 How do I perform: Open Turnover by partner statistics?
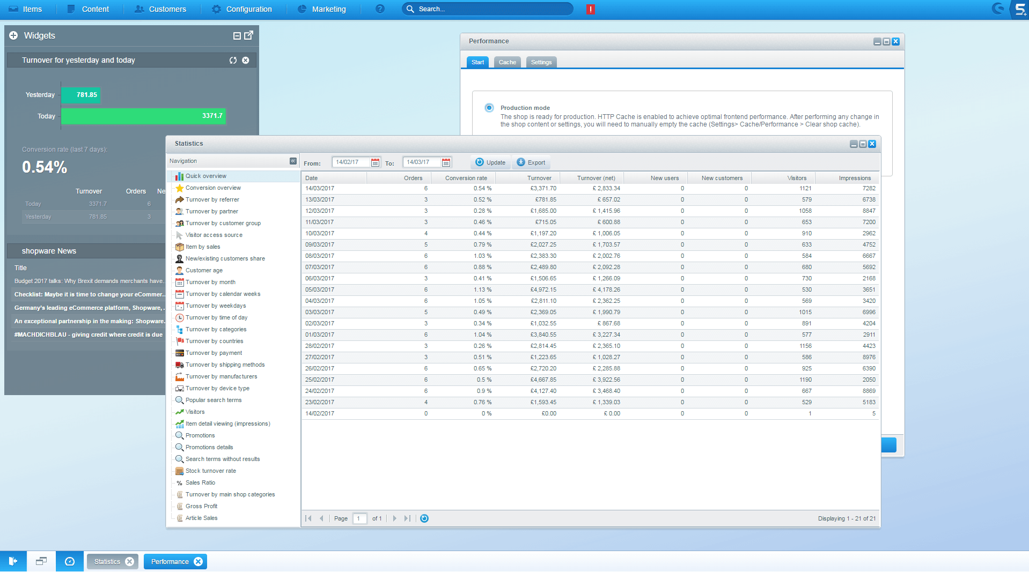point(211,211)
